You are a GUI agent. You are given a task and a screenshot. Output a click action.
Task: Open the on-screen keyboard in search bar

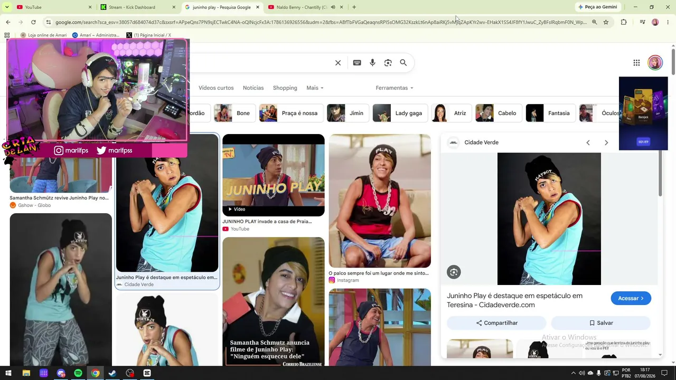(357, 63)
